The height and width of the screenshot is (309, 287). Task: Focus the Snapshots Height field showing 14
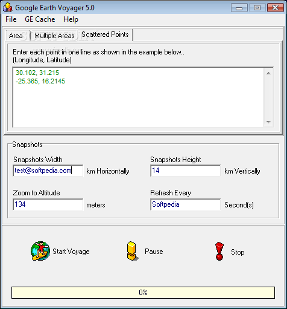pyautogui.click(x=185, y=171)
